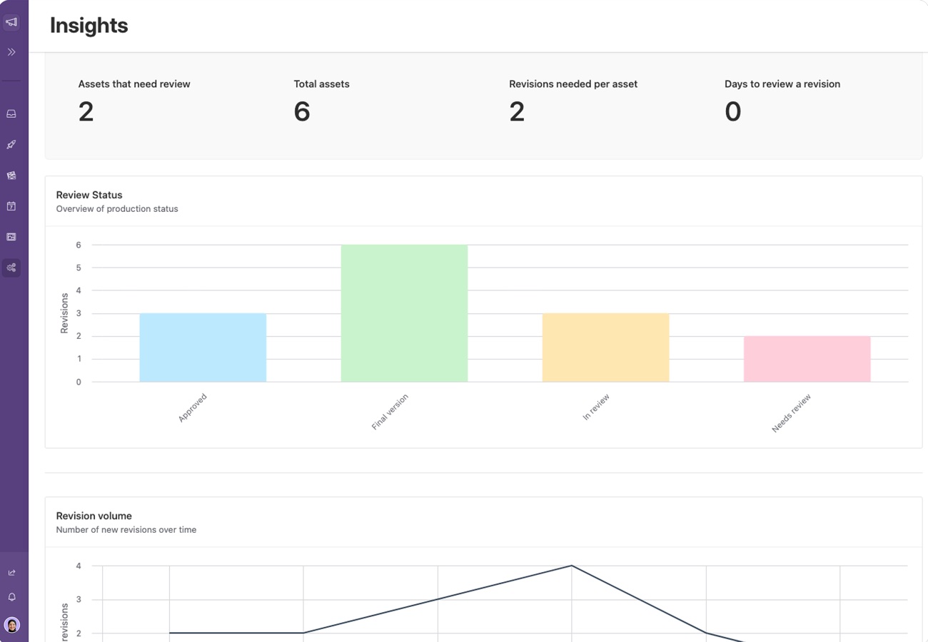Click the blue Approved bar
Viewport: 928px width, 642px height.
203,347
